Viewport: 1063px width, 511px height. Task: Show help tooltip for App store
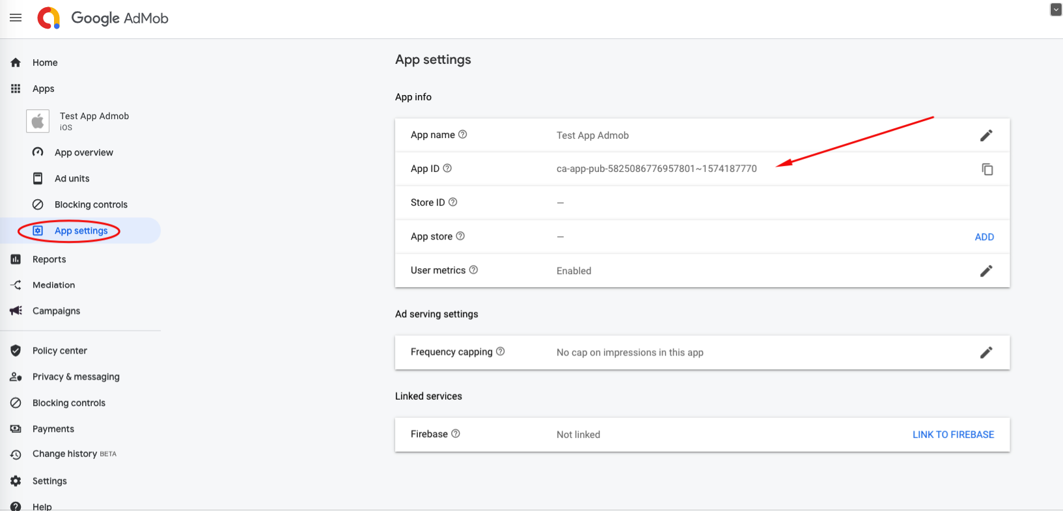(460, 236)
